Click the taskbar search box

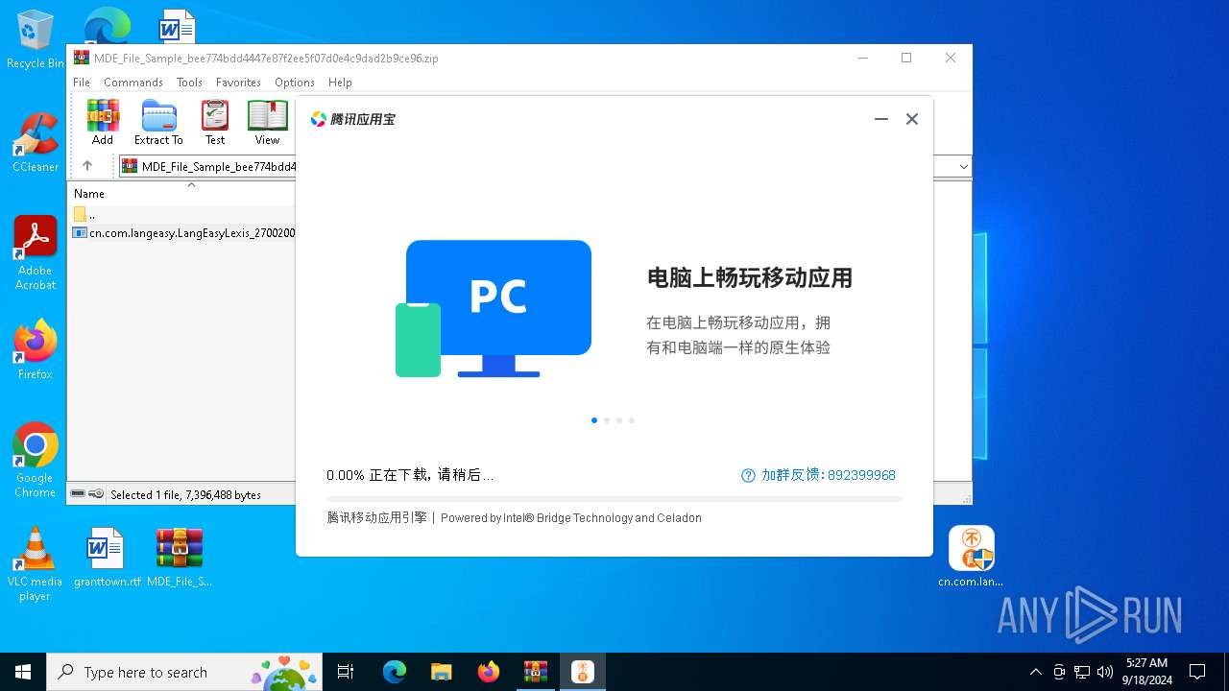click(184, 672)
